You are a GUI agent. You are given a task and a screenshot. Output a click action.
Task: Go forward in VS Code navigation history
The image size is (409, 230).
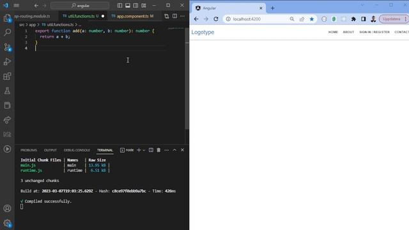[44, 6]
